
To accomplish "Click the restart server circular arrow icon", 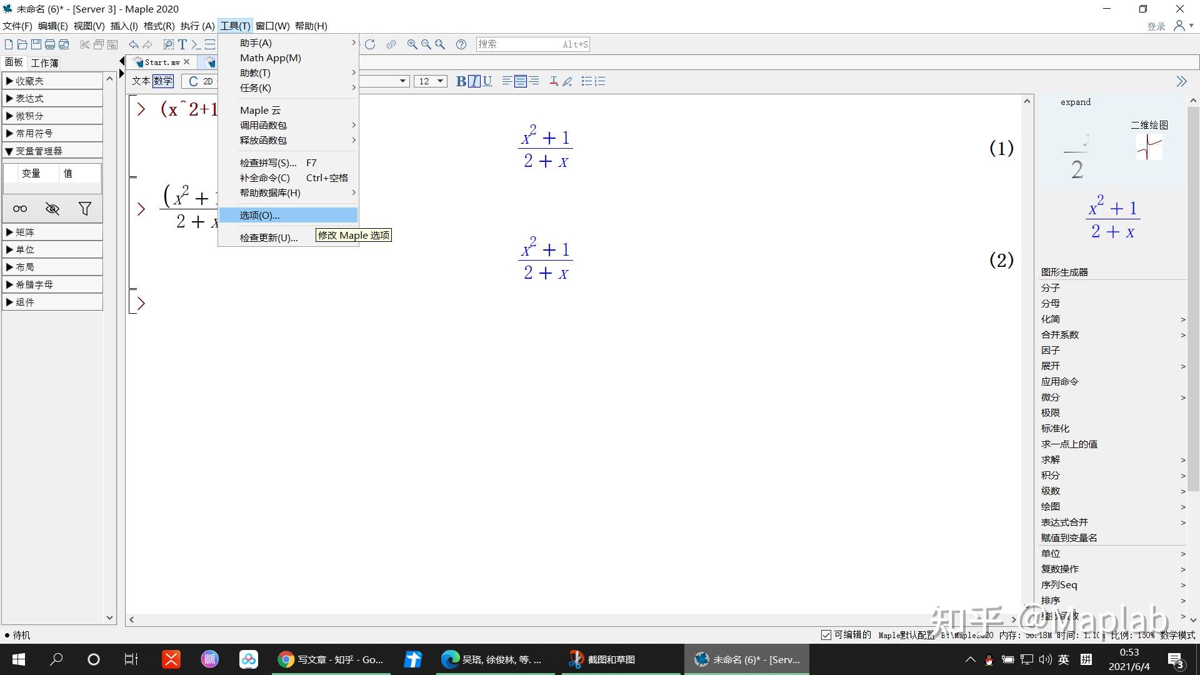I will pos(370,44).
